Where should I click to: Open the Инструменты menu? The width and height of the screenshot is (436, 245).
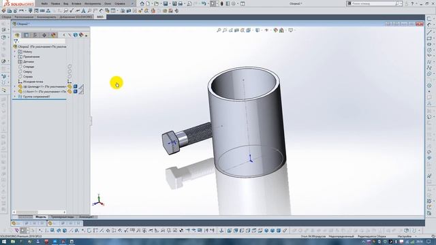click(x=93, y=3)
